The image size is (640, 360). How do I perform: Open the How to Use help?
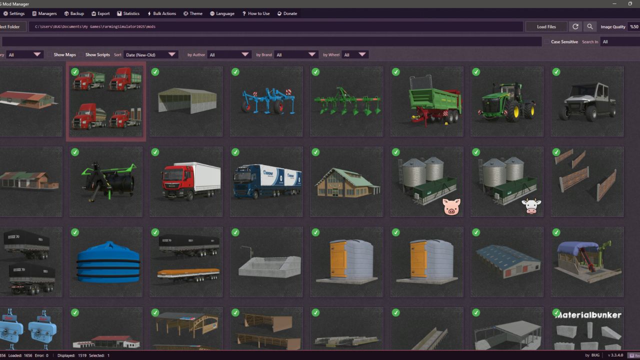256,13
